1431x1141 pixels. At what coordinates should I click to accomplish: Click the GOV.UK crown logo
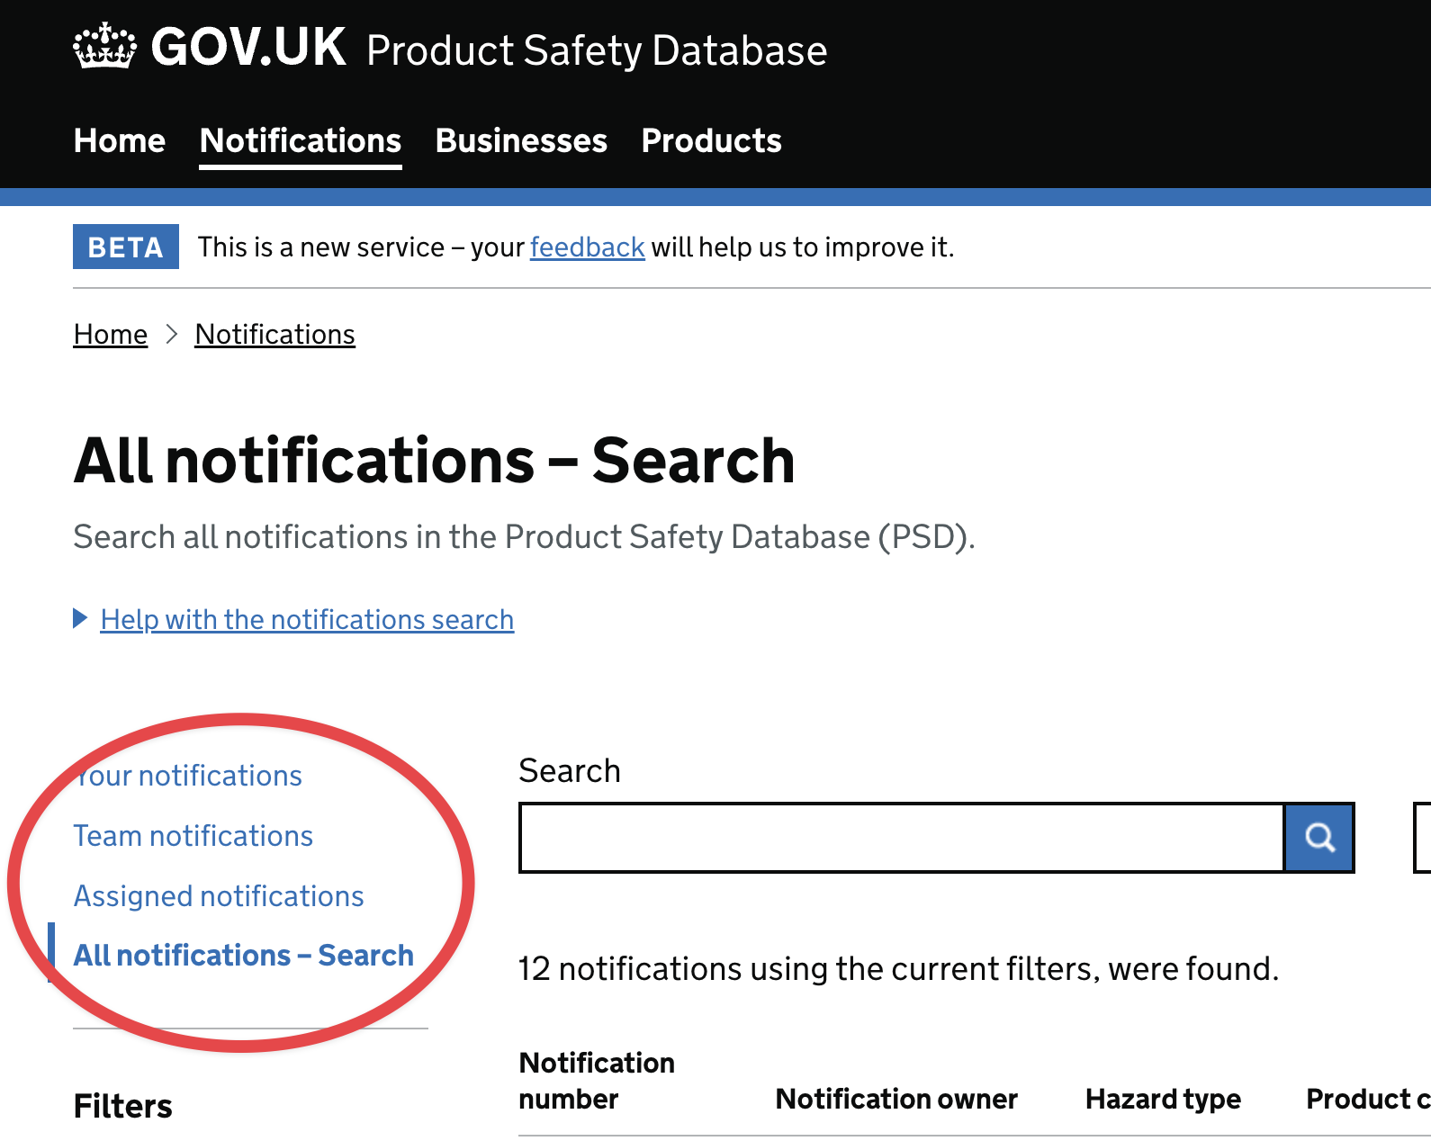tap(105, 48)
